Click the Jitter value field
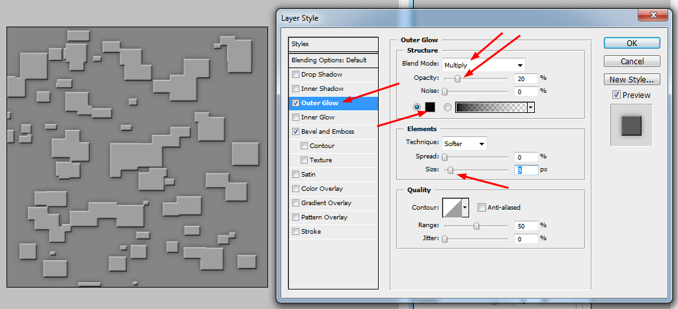678x309 pixels. click(x=526, y=238)
